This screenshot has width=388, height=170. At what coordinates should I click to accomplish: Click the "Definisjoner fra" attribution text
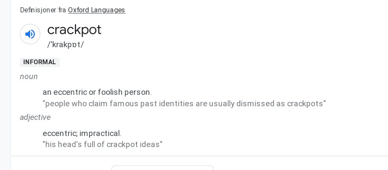click(x=43, y=10)
